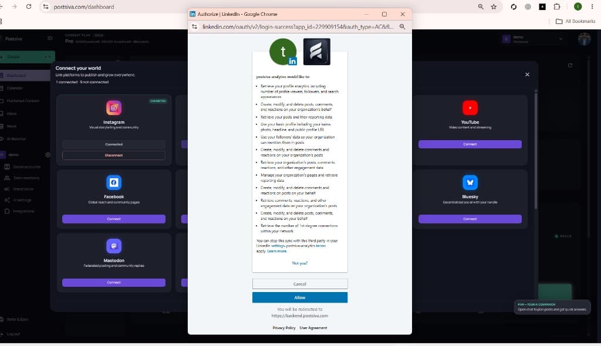Click site info icon in main Chrome address bar
The image size is (601, 346).
click(x=46, y=6)
